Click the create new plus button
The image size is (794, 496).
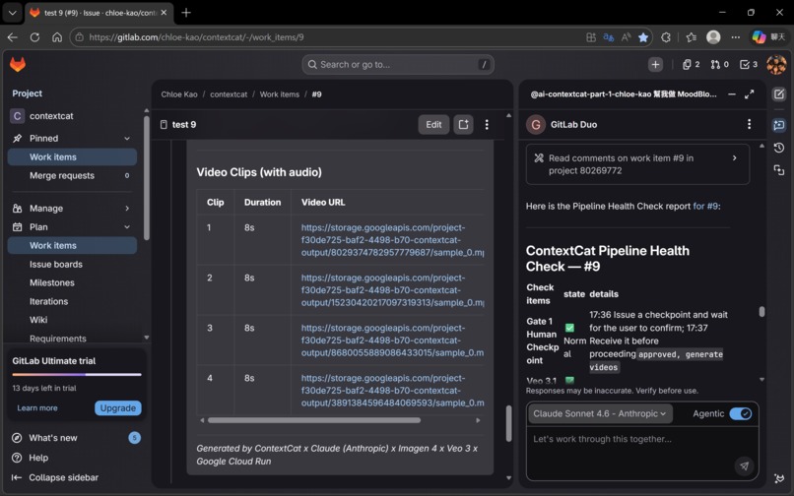655,64
